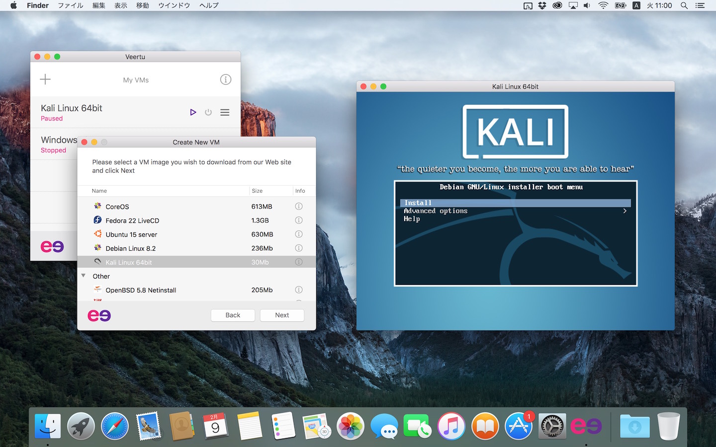Click the volume icon in the menu bar
Screen dimensions: 716x447
[587, 5]
